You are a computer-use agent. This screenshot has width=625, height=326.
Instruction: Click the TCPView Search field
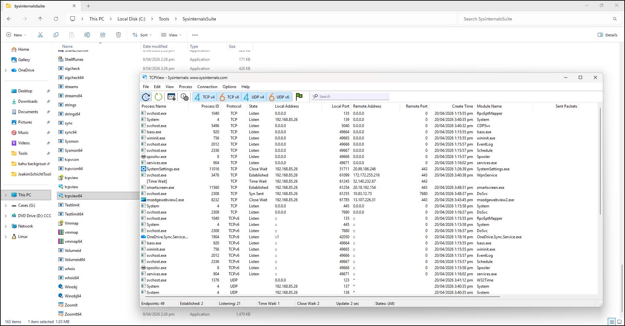coord(350,97)
